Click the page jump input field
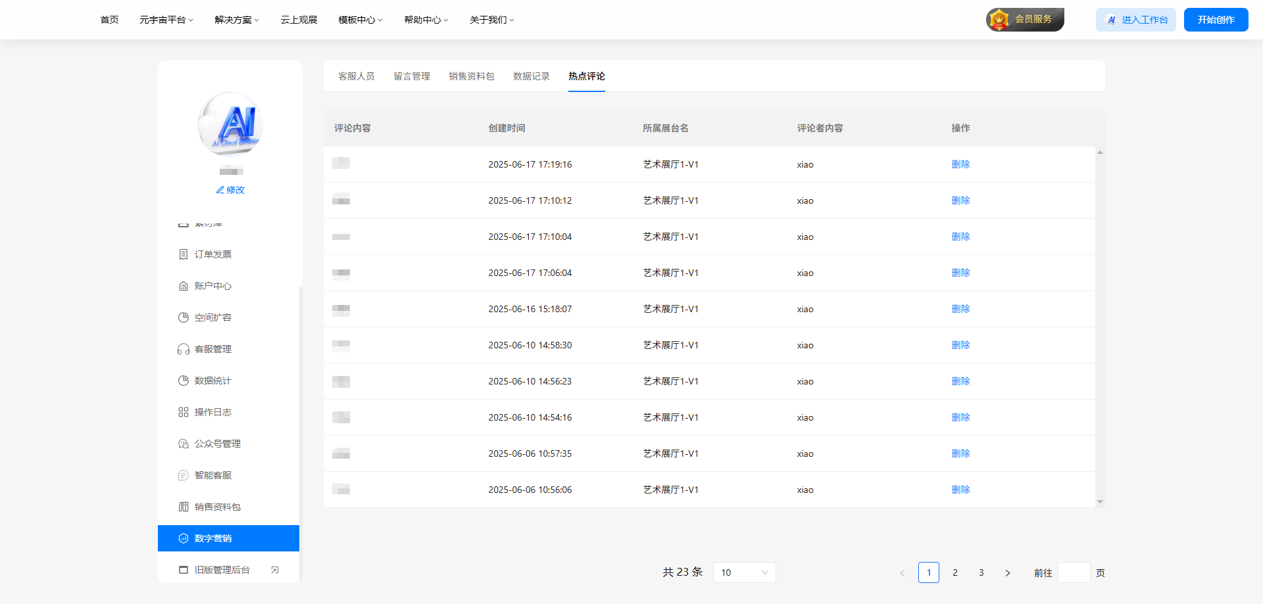This screenshot has width=1263, height=604. coord(1074,572)
